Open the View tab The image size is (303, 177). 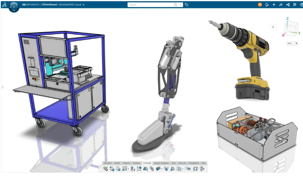203,163
